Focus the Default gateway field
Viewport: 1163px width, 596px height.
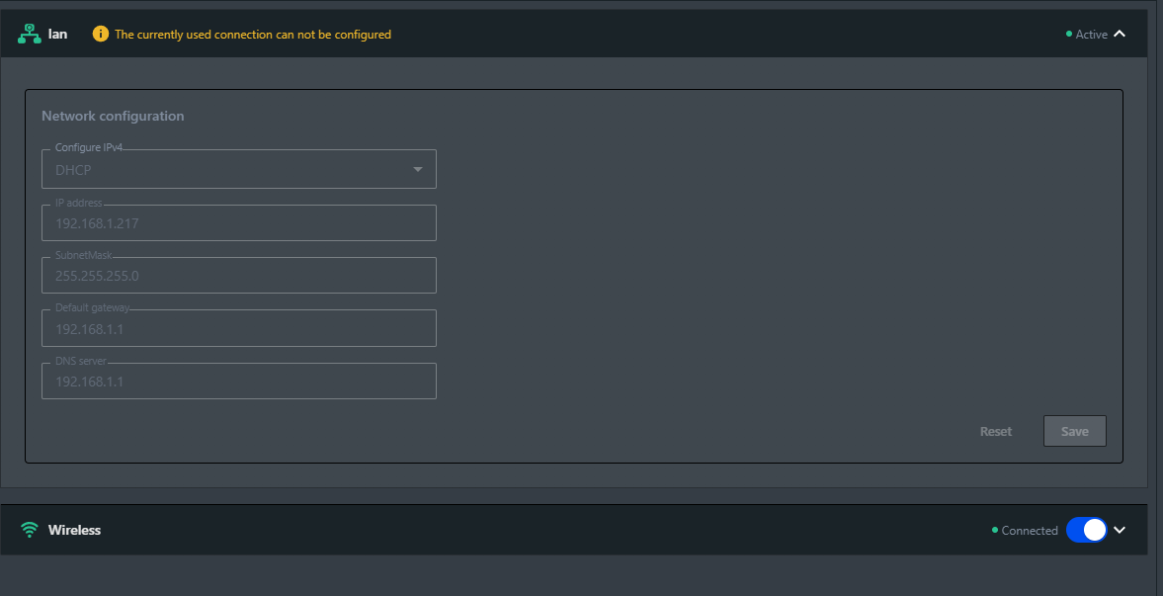coord(238,328)
